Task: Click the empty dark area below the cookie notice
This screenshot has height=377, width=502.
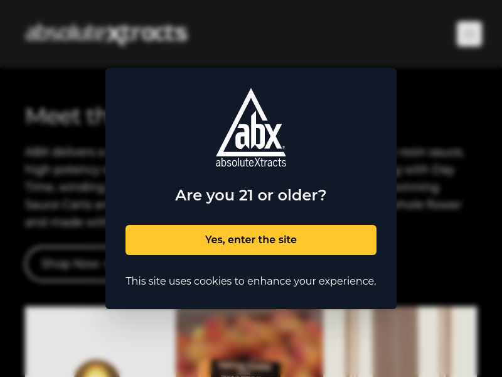Action: click(x=251, y=299)
